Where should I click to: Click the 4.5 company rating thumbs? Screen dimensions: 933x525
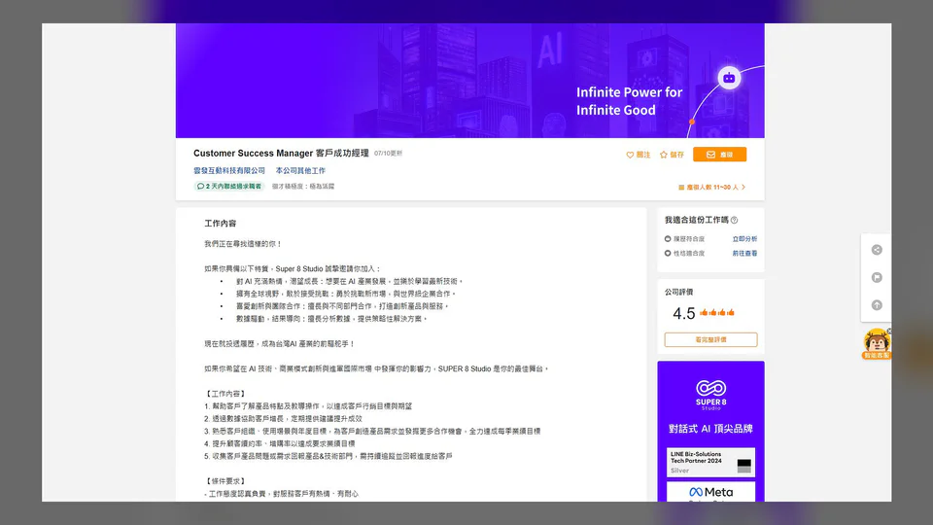717,312
